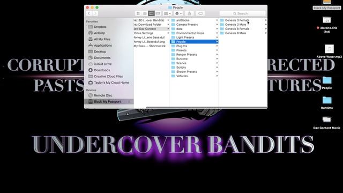Focus the Finder Search field

(242, 13)
